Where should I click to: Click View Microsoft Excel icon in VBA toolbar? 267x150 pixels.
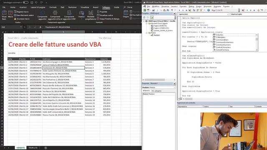coord(145,10)
